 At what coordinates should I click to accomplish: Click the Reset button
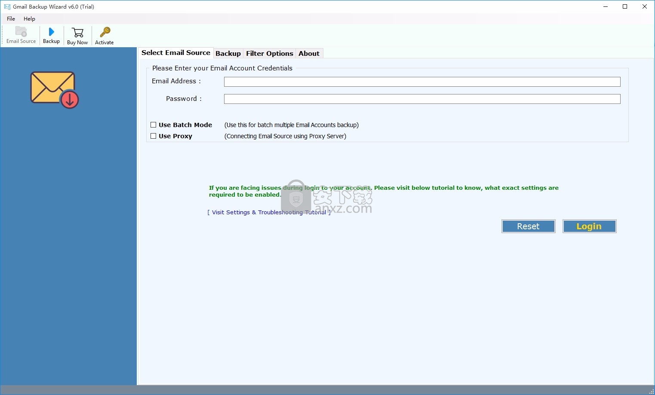pyautogui.click(x=528, y=226)
